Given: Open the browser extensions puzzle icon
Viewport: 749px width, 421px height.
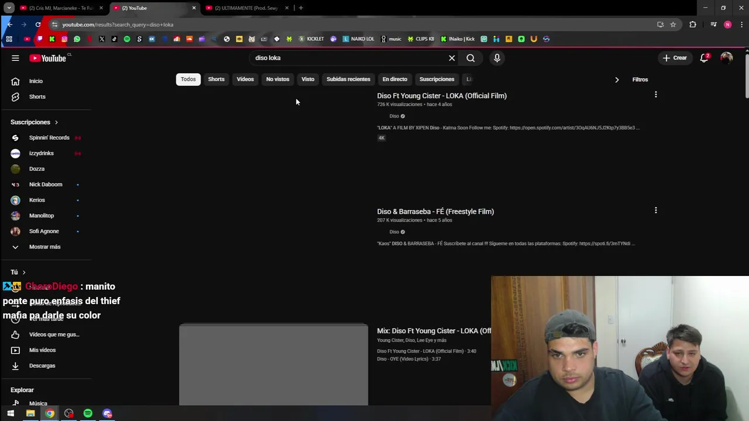Looking at the screenshot, I should (x=693, y=25).
